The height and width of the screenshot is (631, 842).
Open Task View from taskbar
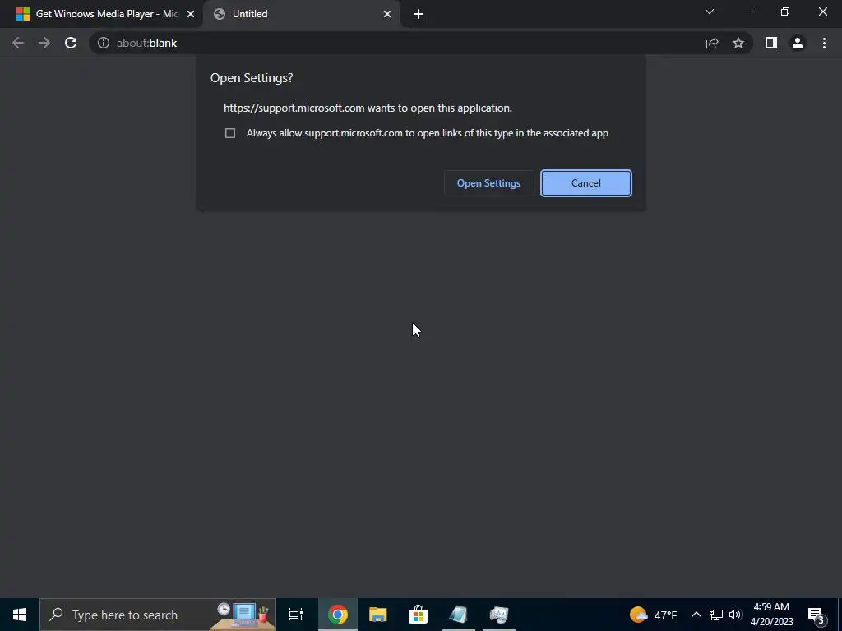[296, 615]
